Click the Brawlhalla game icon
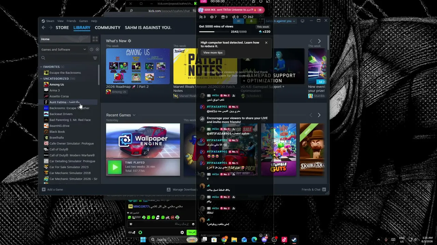The image size is (437, 245). tap(46, 137)
